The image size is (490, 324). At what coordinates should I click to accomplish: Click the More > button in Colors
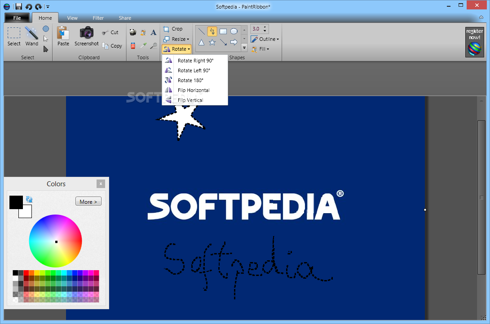click(88, 201)
